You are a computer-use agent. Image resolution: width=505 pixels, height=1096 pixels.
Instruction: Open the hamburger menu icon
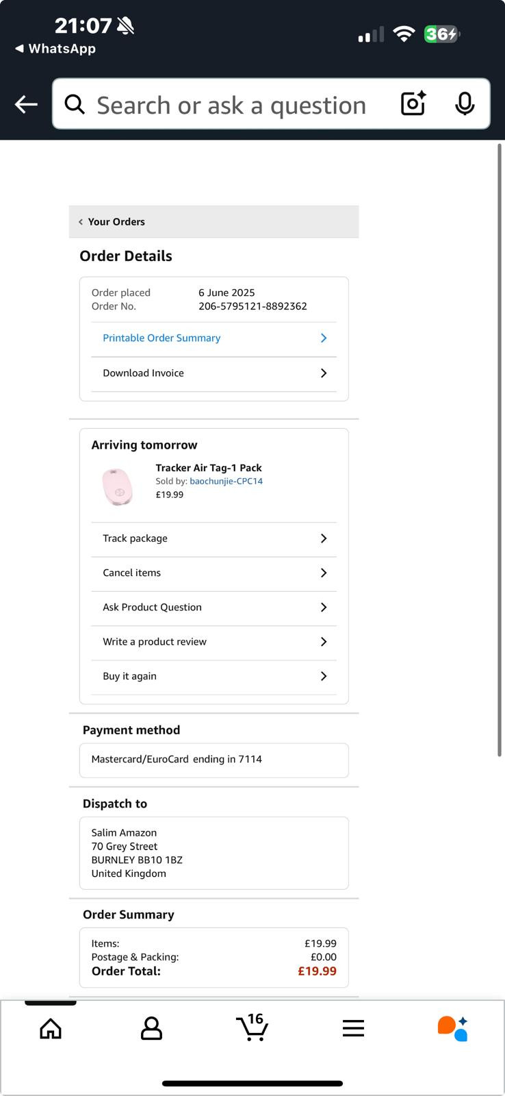353,1028
